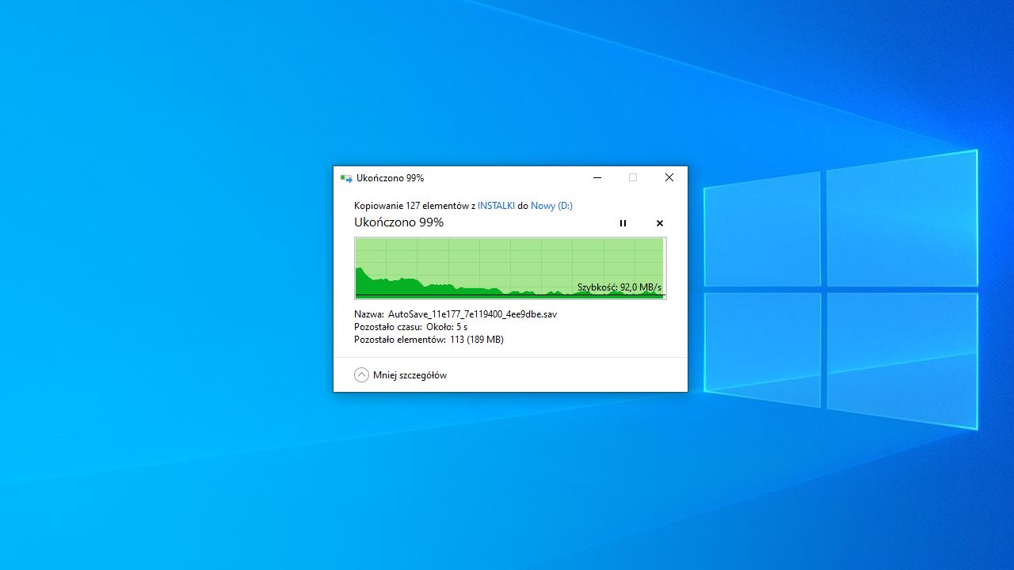This screenshot has height=570, width=1014.
Task: Click the circled chevron next to Mniej szczegółów
Action: point(362,374)
